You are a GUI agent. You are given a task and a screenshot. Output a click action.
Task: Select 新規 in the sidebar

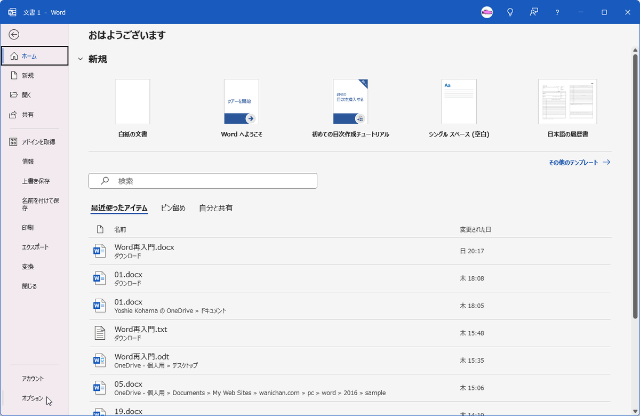click(35, 76)
